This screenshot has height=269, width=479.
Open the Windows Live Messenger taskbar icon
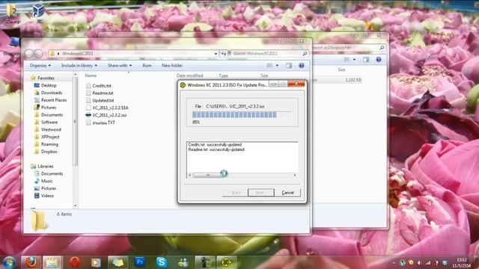click(x=183, y=262)
